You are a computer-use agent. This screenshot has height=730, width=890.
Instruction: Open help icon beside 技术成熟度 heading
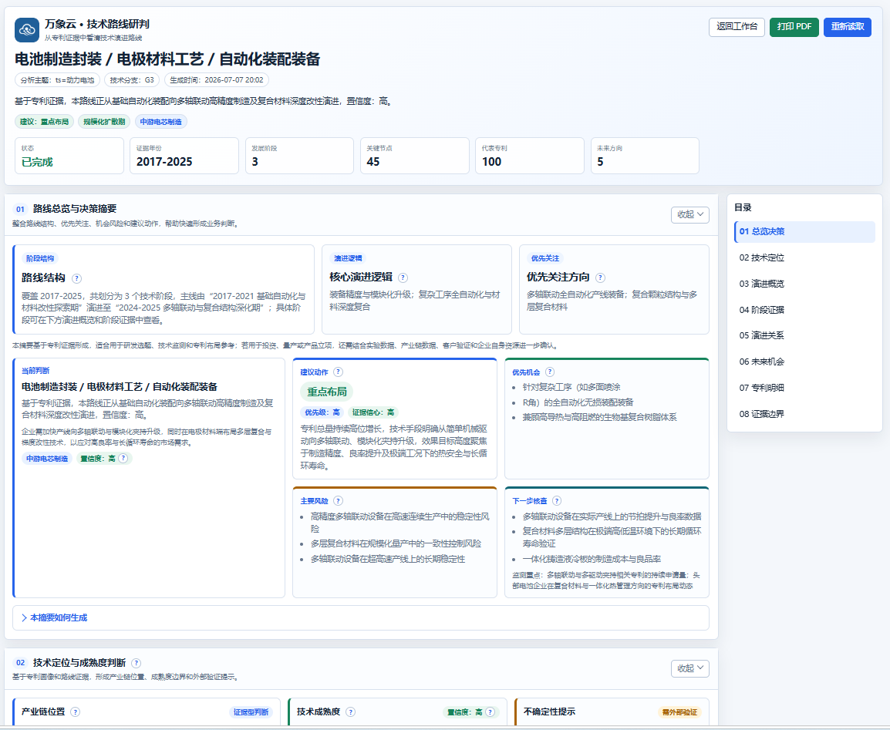pos(351,711)
